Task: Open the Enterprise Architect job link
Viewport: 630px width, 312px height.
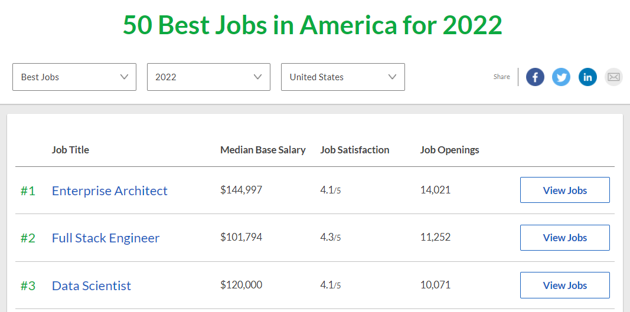Action: 110,191
